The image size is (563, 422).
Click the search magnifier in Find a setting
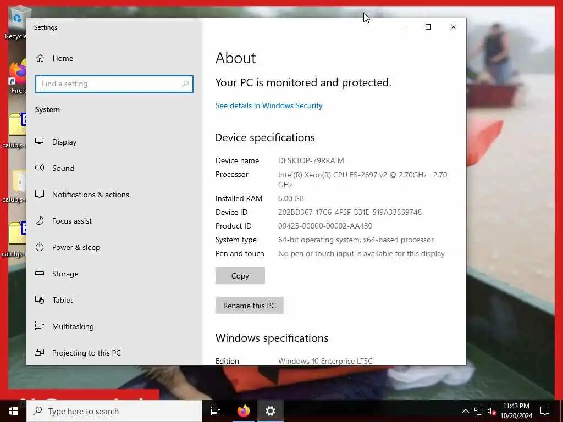click(185, 84)
